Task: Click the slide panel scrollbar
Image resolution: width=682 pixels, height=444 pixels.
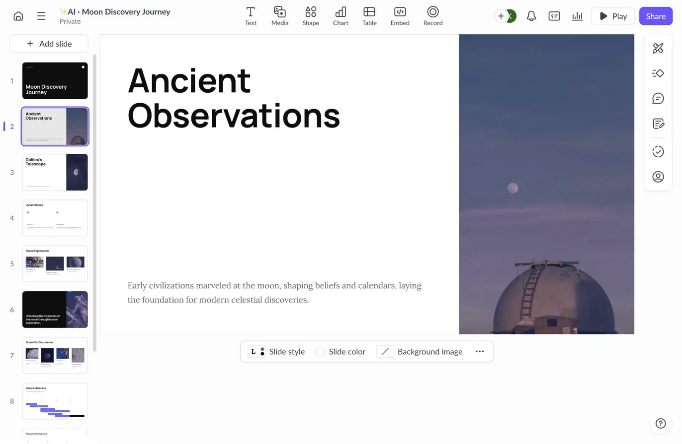Action: 94,203
